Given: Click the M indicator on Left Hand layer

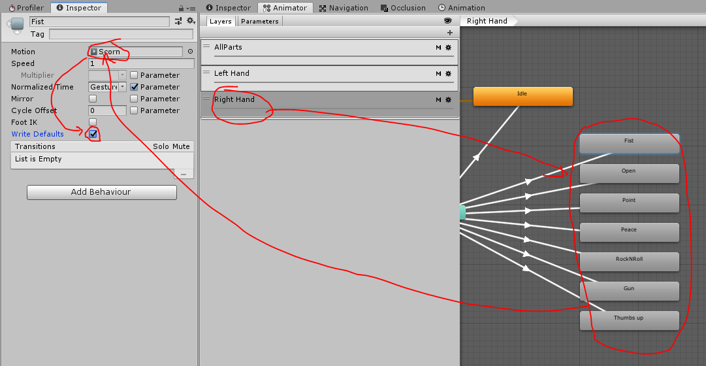Looking at the screenshot, I should point(438,73).
